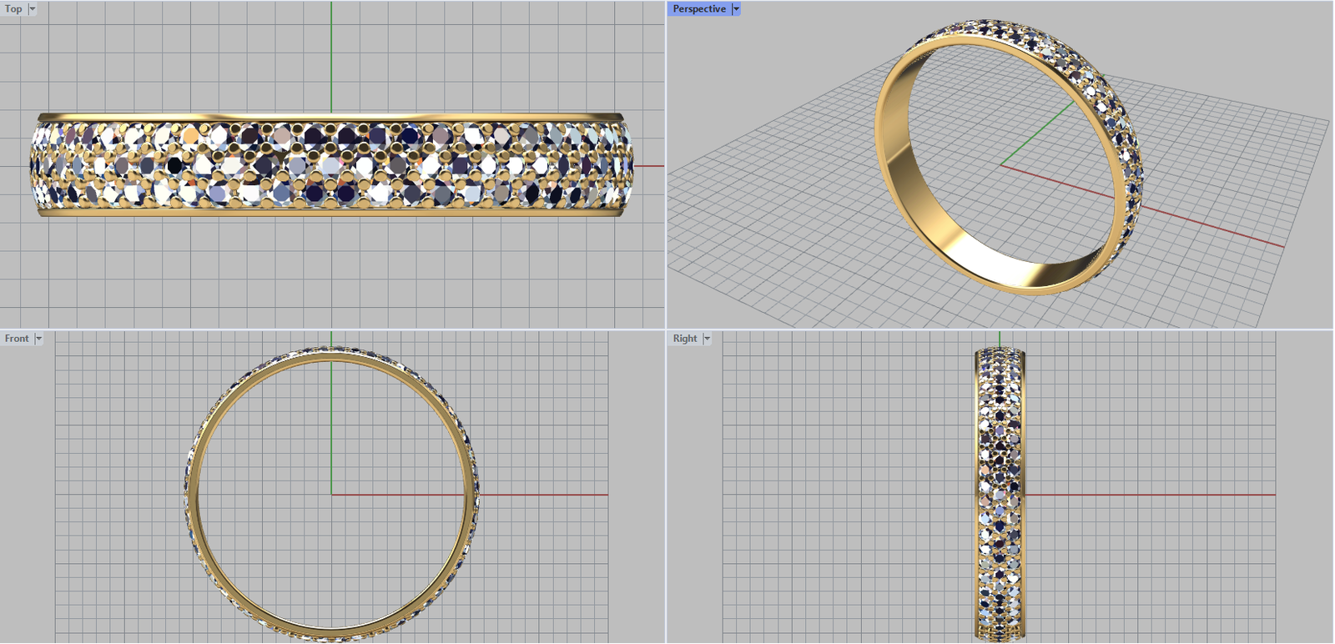
Task: Click the Top viewport title label
Action: point(13,9)
